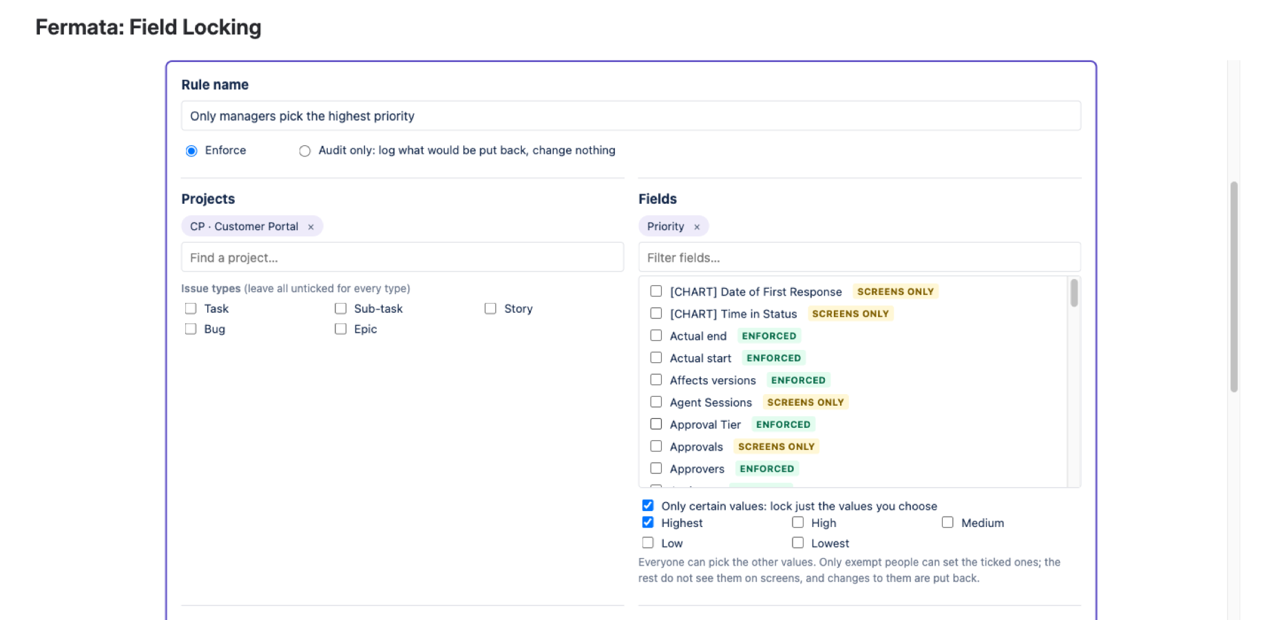Click the Fermata: Field Locking heading
Image resolution: width=1267 pixels, height=620 pixels.
point(149,28)
